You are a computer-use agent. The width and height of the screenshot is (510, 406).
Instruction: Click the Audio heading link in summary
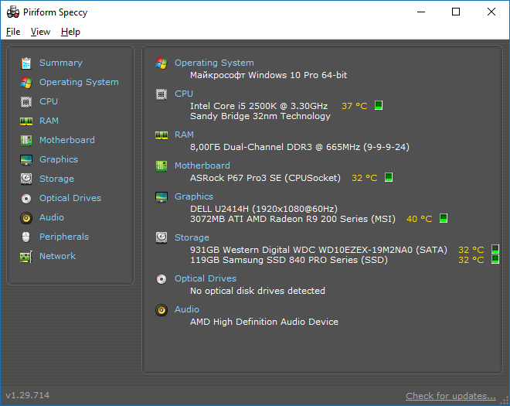point(187,309)
